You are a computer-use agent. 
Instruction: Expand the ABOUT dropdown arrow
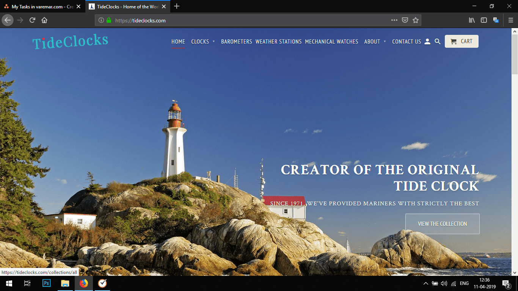tap(385, 42)
